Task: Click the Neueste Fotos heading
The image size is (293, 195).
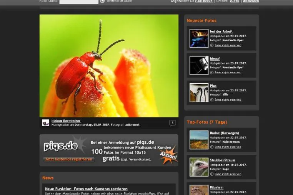Action: click(x=201, y=20)
